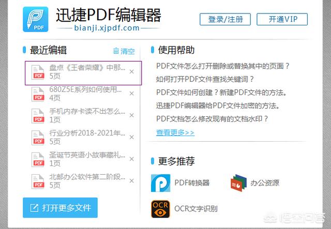The image size is (331, 229).
Task: Click PDF icon of 680Z5E系列如何使用 file
Action: point(38,94)
